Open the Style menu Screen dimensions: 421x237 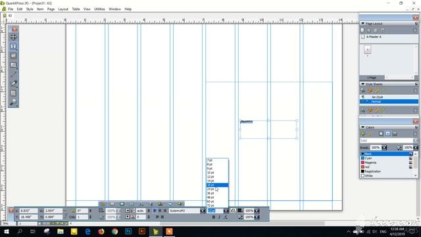[30, 9]
